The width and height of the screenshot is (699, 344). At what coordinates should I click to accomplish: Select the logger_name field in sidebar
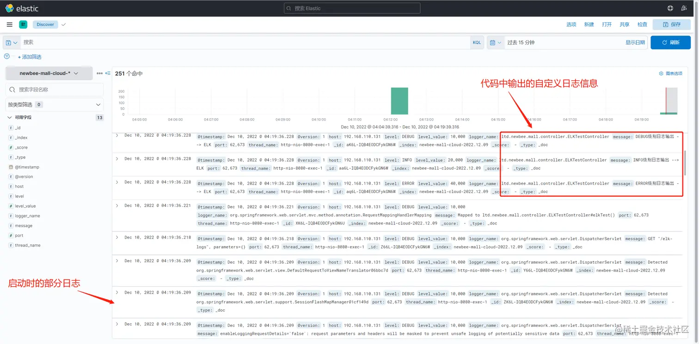tap(27, 216)
